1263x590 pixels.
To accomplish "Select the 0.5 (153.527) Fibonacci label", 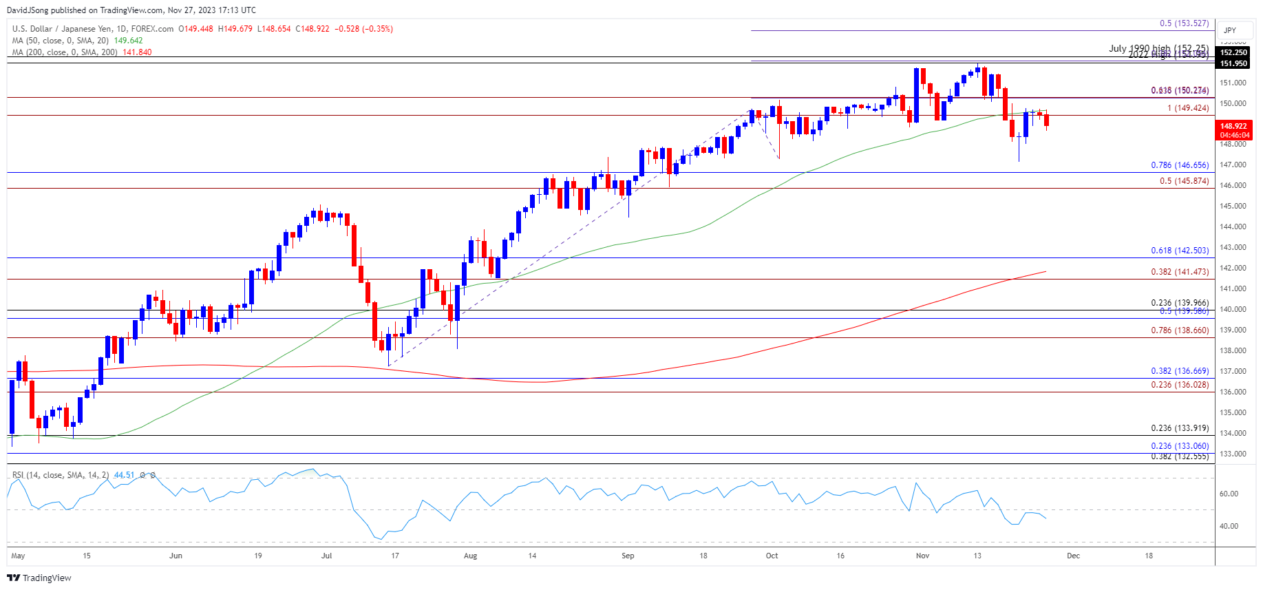I will [1184, 23].
